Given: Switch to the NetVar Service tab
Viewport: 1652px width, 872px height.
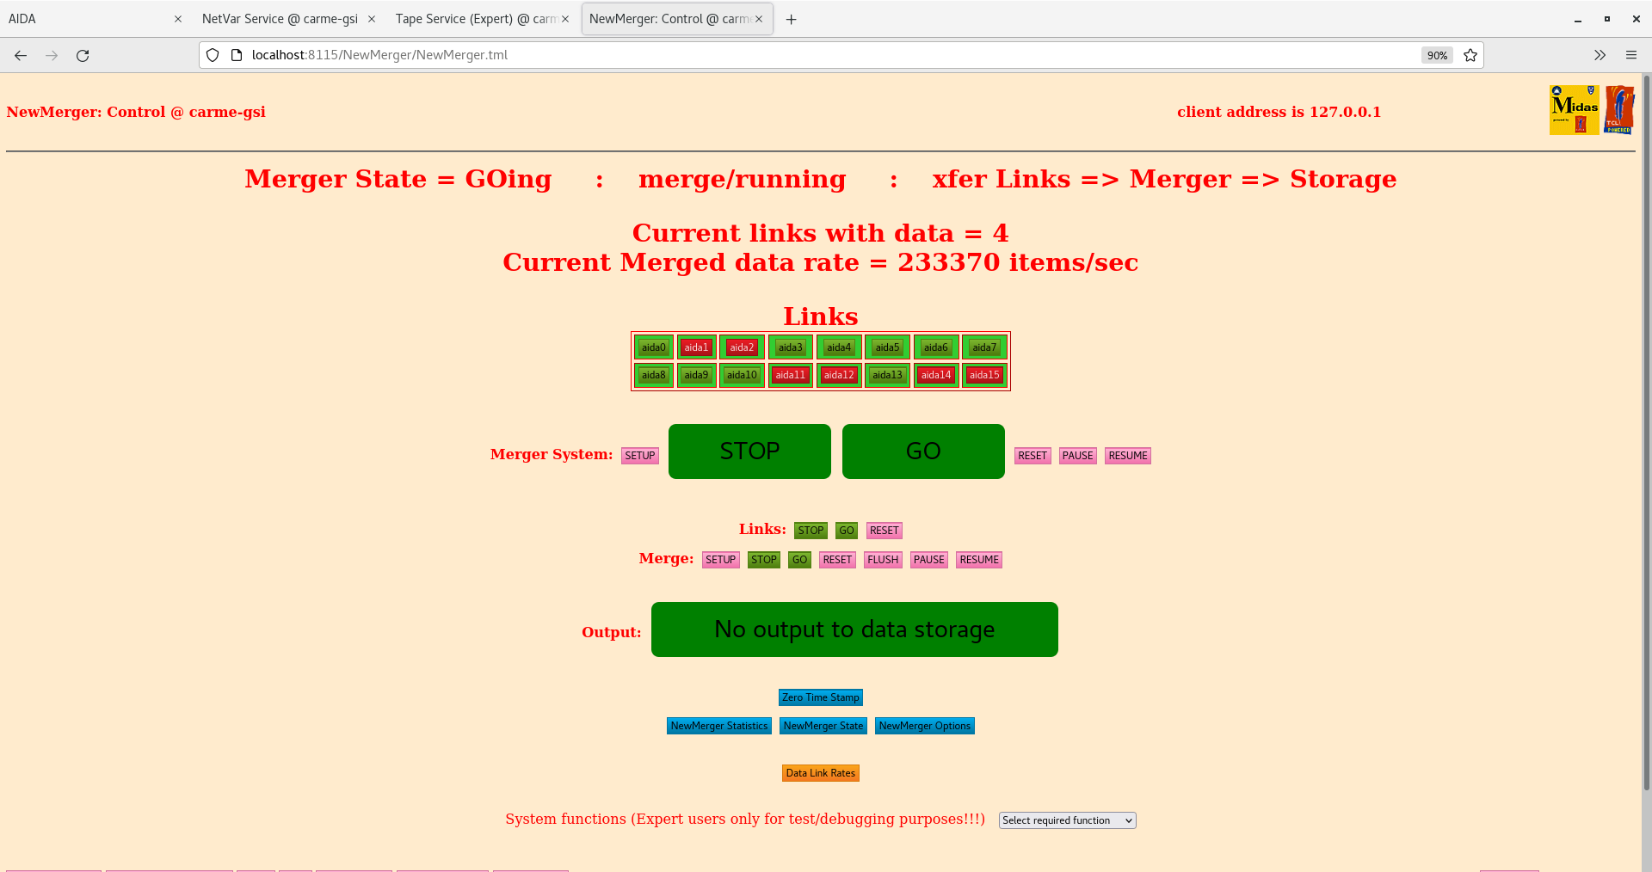Looking at the screenshot, I should click(x=279, y=18).
